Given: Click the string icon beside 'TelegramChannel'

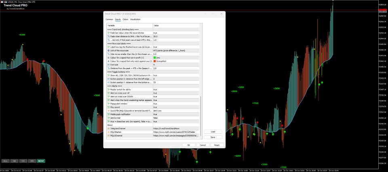Looking at the screenshot, I should click(x=108, y=128).
